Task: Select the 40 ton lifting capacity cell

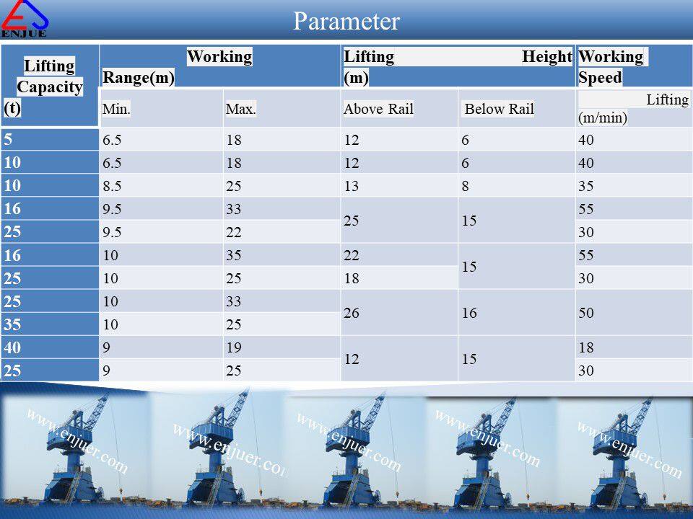Action: point(50,347)
